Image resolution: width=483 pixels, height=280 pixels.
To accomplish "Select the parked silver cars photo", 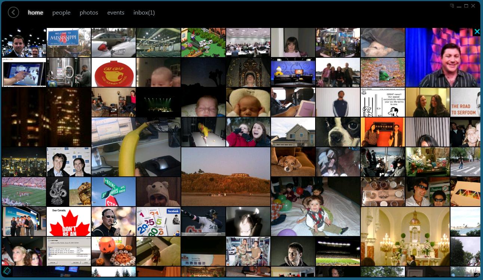I will [114, 43].
